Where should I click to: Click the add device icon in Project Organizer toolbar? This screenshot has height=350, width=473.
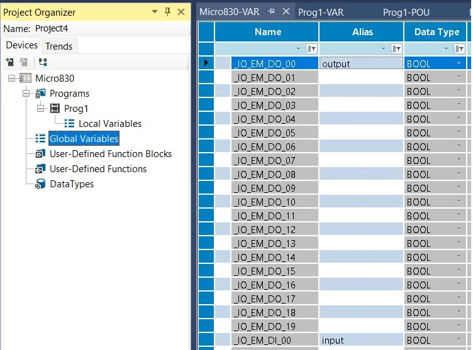click(x=9, y=62)
